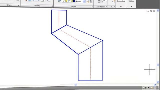Screen dimensions: 160x90
Task: Open the status bar menu arrow
Action: tap(158, 88)
